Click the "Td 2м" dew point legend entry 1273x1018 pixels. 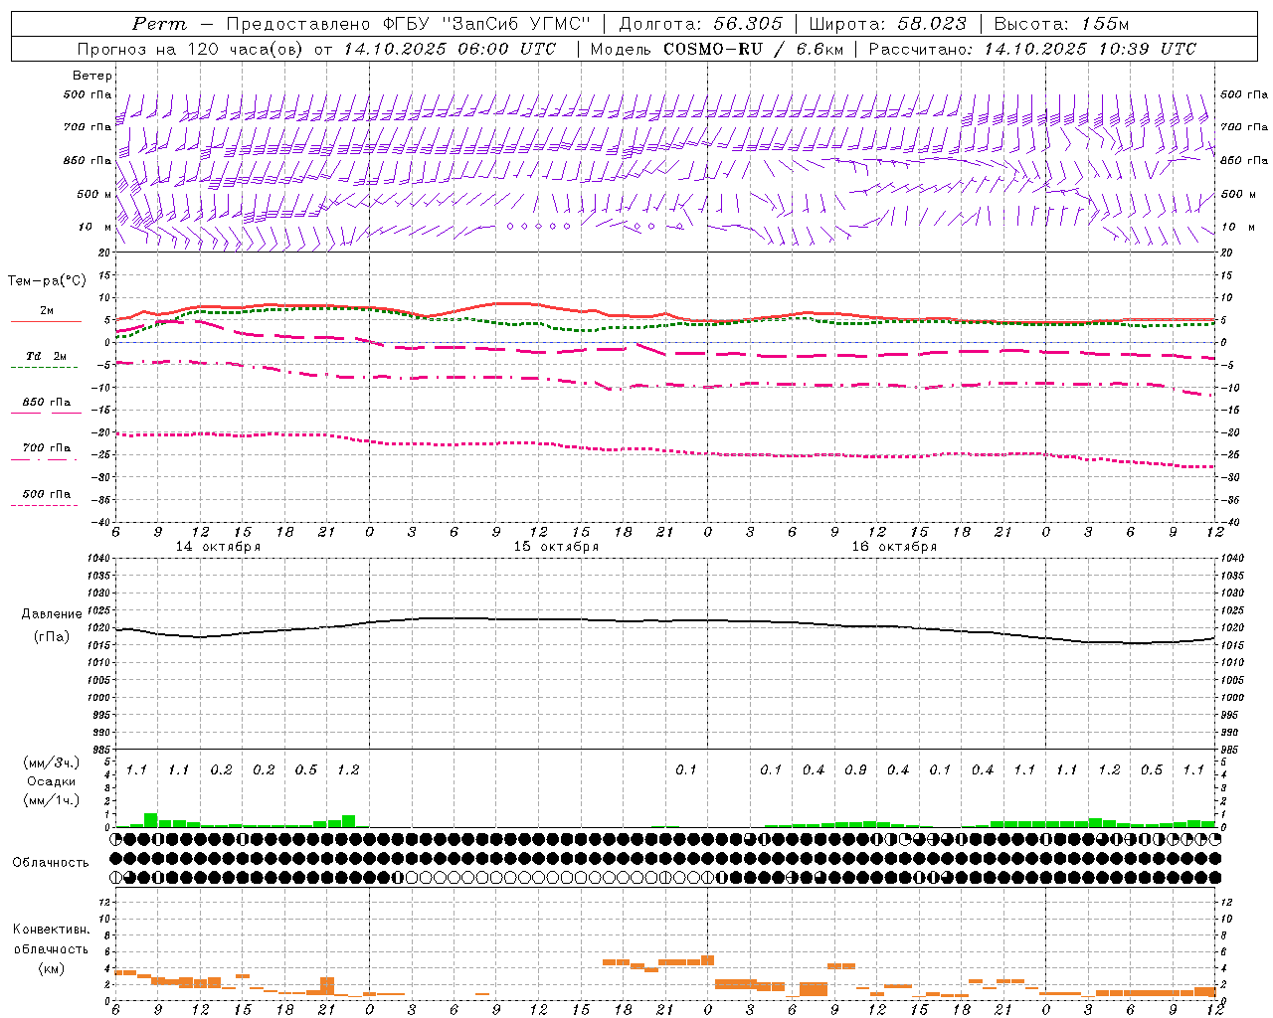point(46,356)
